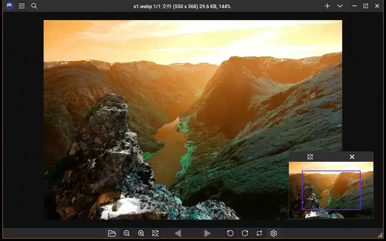The image size is (386, 241).
Task: Close the image viewer window
Action: tap(377, 6)
